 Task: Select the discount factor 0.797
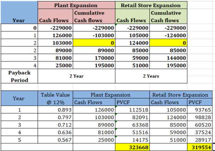point(55,117)
